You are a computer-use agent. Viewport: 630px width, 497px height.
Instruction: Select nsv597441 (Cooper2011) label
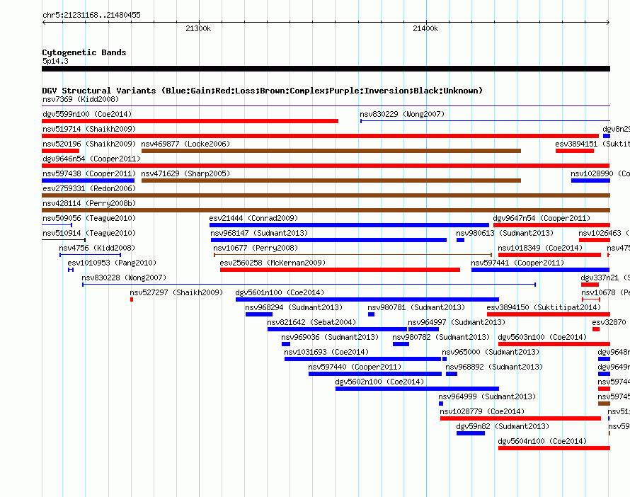tap(517, 263)
